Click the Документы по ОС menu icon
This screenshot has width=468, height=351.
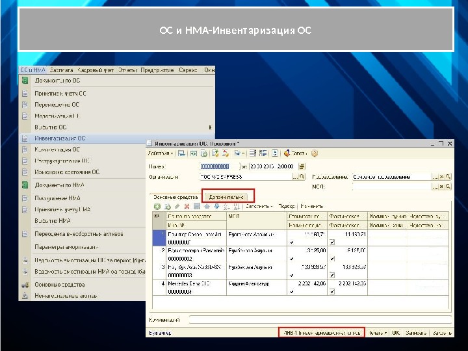(25, 81)
